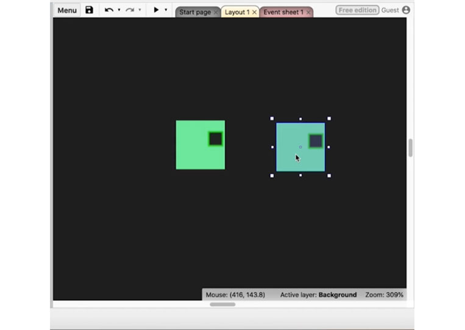Click the horizontal scrollbar thumb
This screenshot has width=465, height=330.
tap(222, 304)
